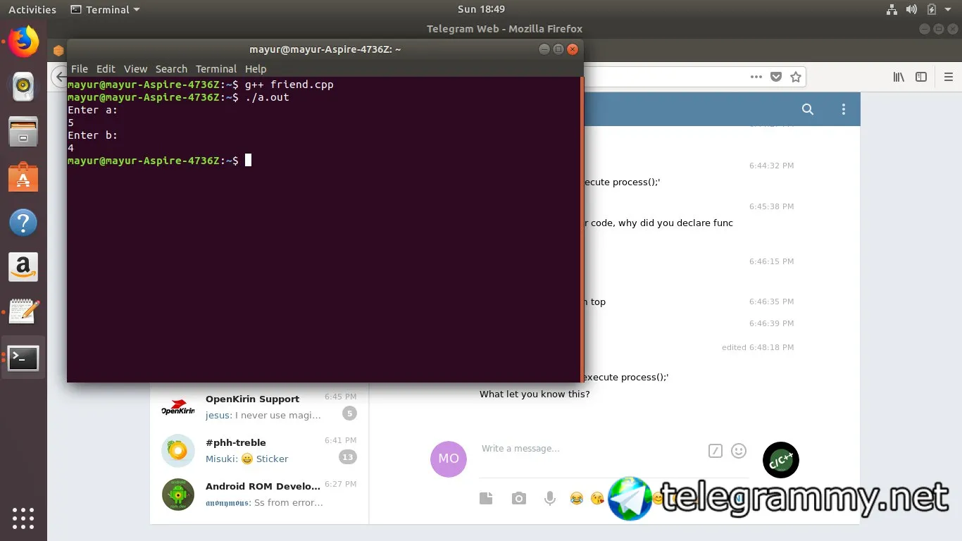Open Firefox page actions three-dot menu
The image size is (962, 541).
tap(756, 77)
